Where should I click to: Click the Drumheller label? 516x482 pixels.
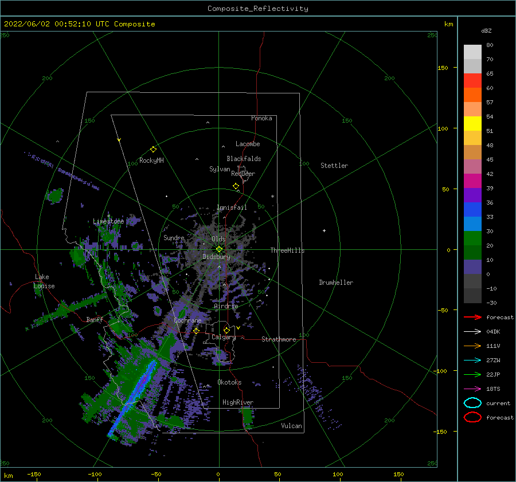336,283
